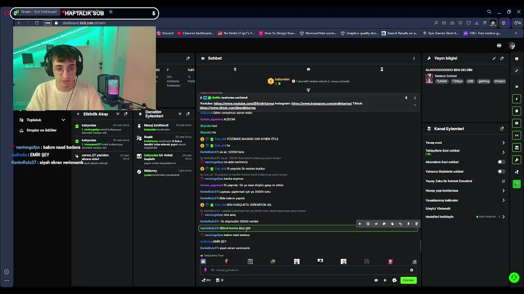Unpin the BotRix pinned message
Screen dimensions: 524x294
406,98
